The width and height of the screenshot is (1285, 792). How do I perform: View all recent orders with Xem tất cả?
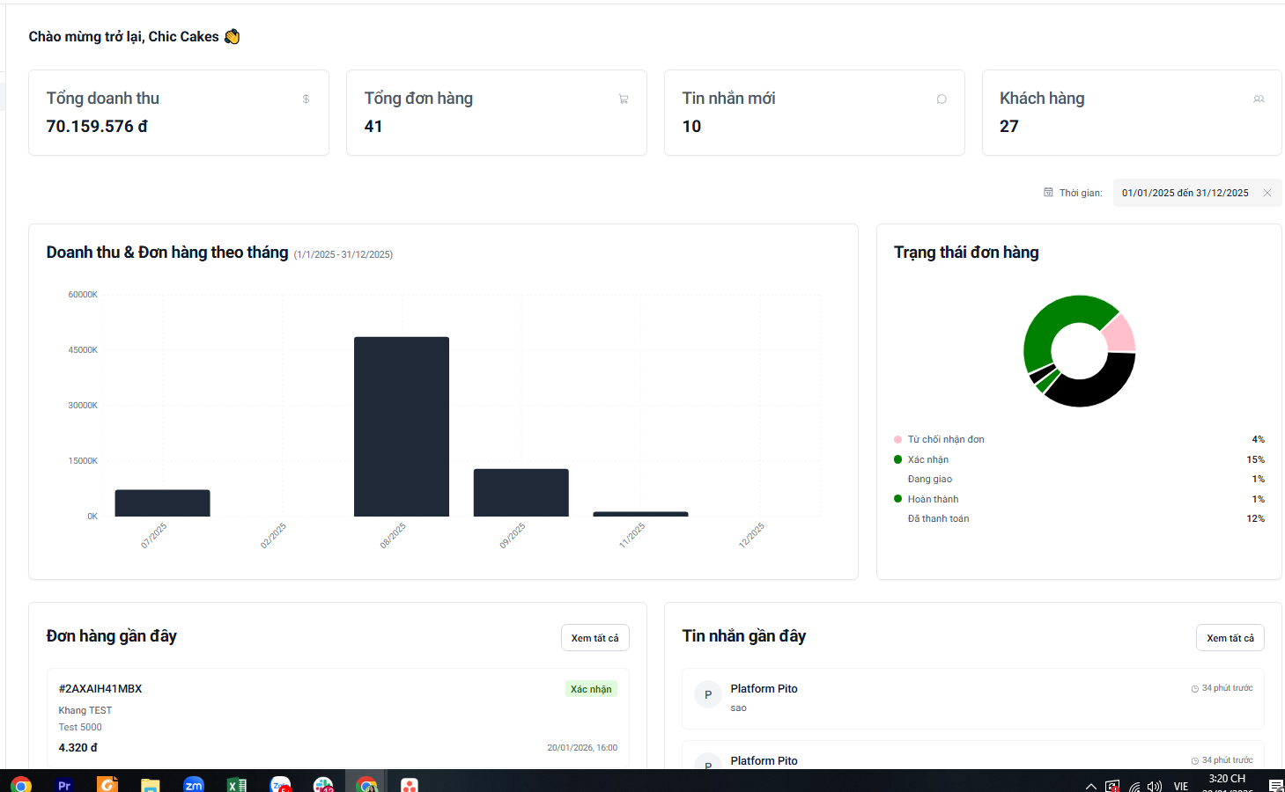[594, 638]
